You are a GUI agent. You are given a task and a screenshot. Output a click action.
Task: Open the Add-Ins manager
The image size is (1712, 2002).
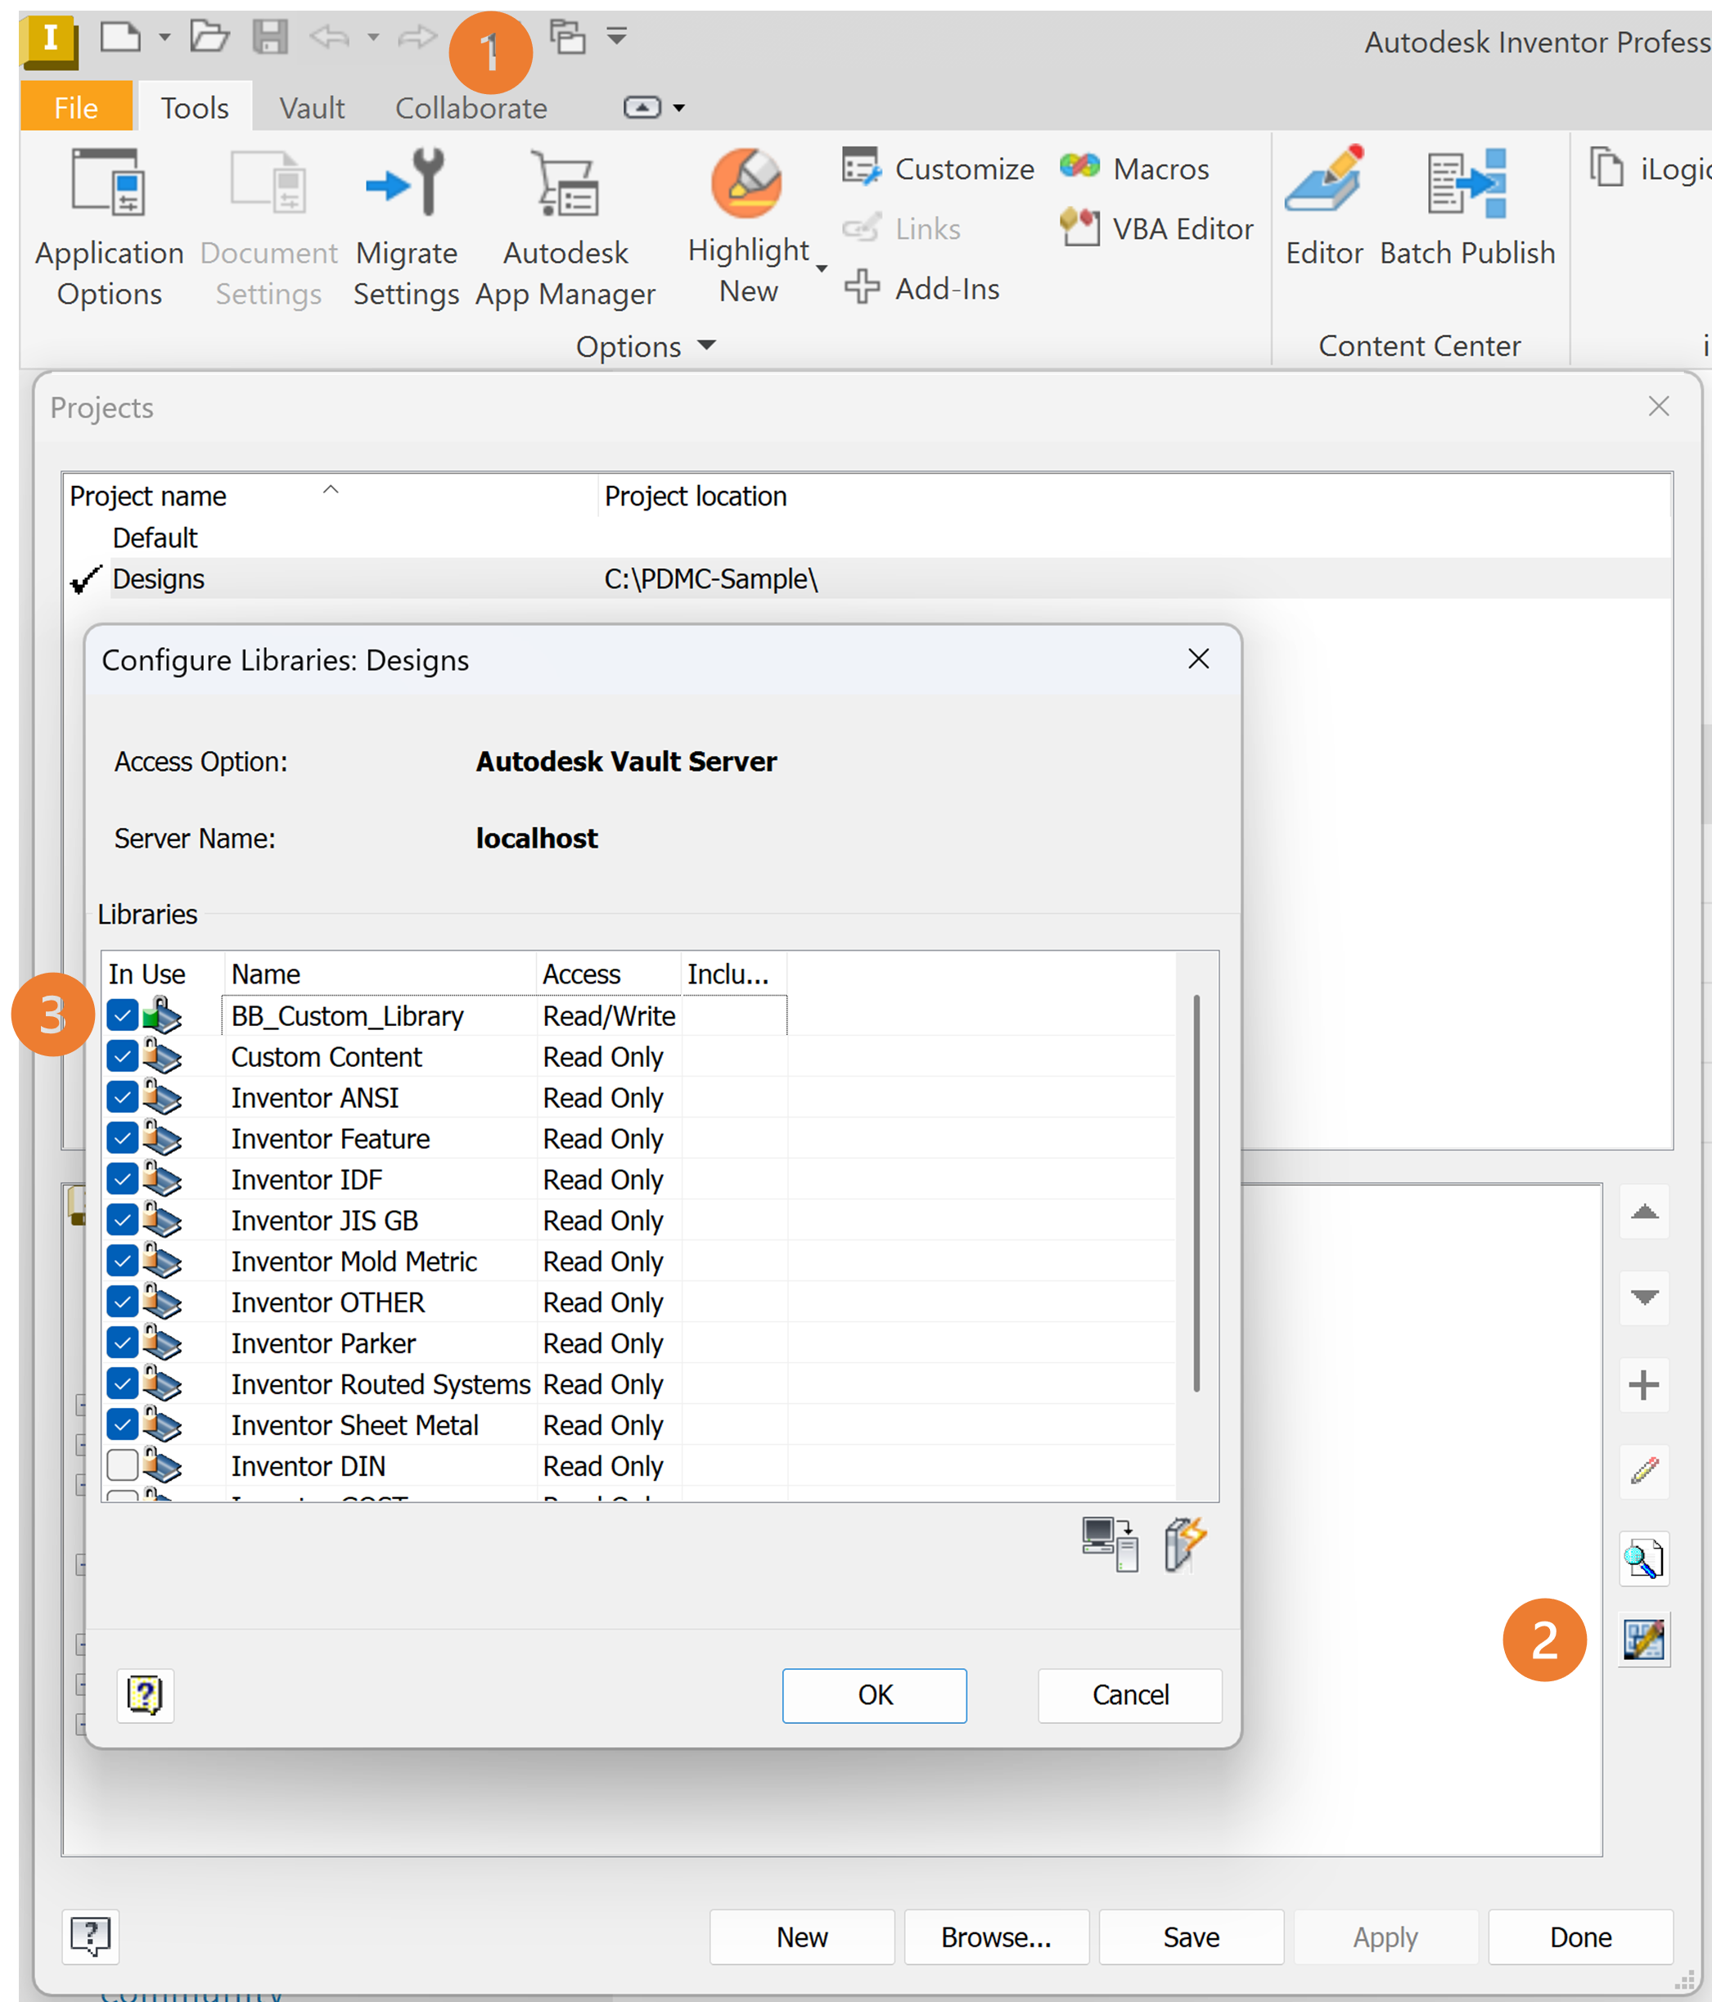point(921,288)
